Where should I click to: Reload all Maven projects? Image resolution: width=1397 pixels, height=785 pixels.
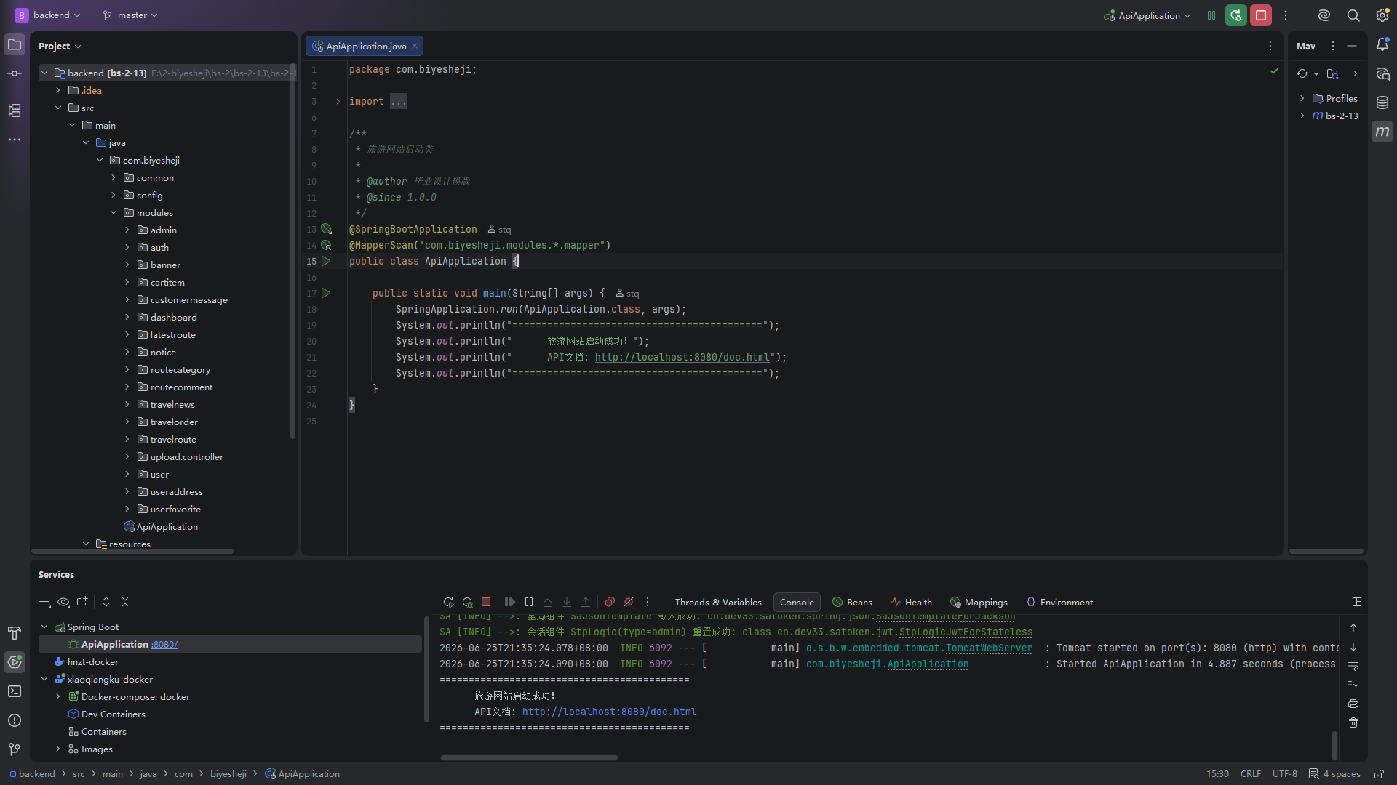coord(1302,73)
